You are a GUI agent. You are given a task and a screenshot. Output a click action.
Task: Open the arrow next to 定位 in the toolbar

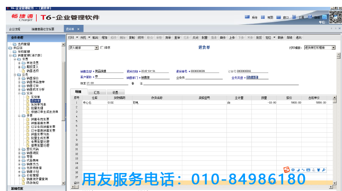(x=274, y=38)
